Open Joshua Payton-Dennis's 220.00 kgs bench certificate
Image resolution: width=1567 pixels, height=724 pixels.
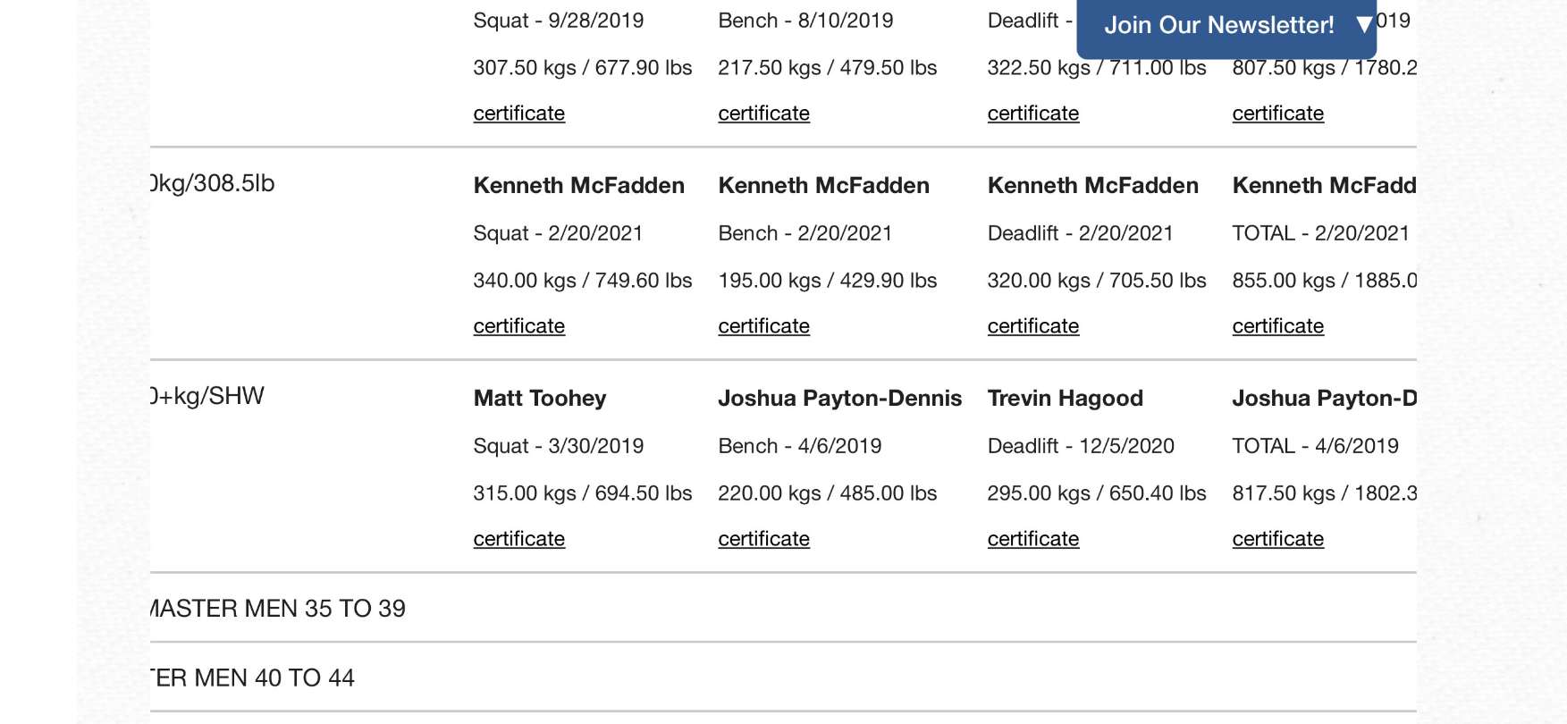point(763,539)
